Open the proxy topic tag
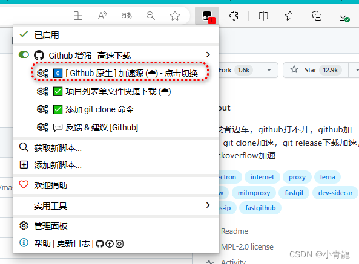 (x=297, y=177)
